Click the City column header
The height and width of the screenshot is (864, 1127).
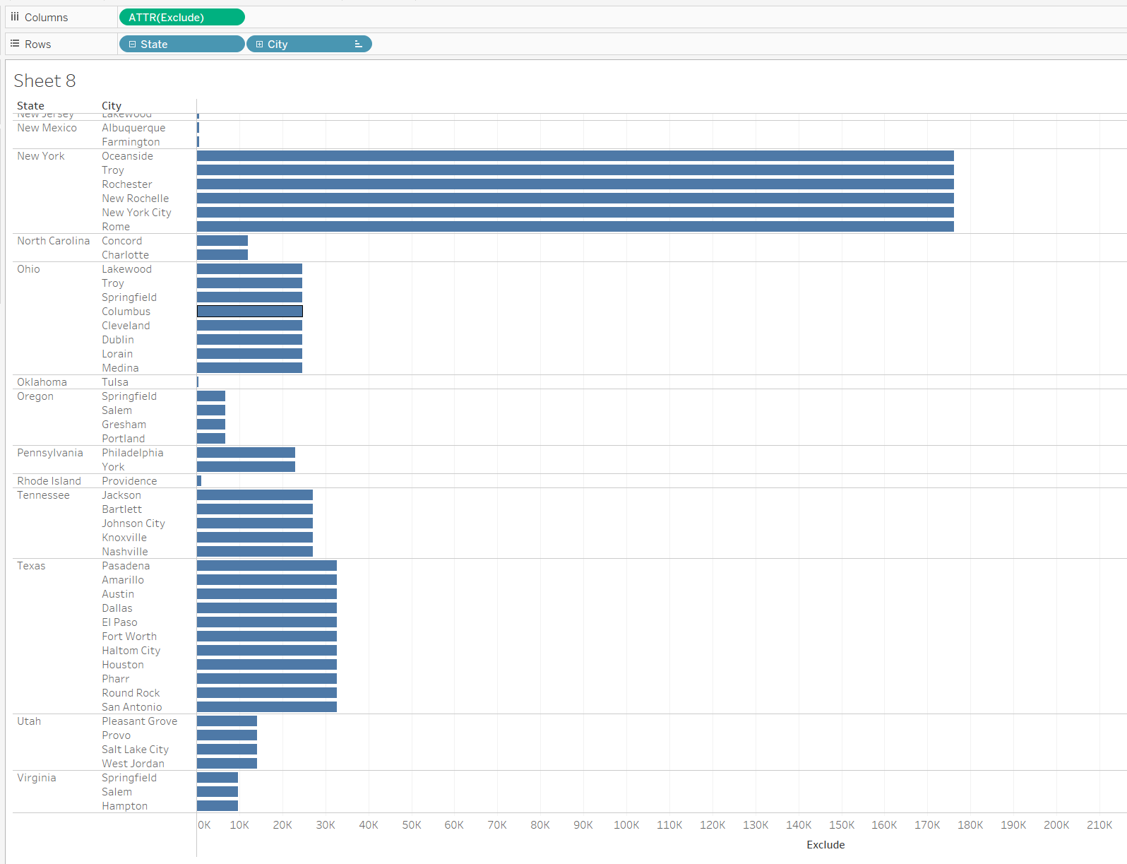click(112, 106)
